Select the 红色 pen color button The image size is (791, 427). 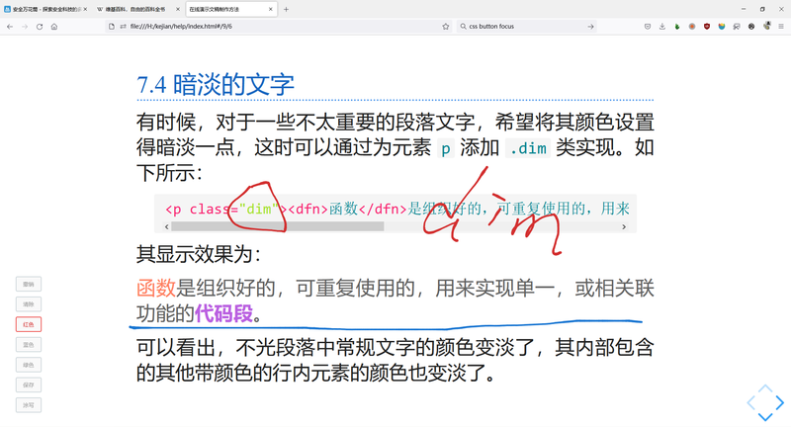point(29,324)
